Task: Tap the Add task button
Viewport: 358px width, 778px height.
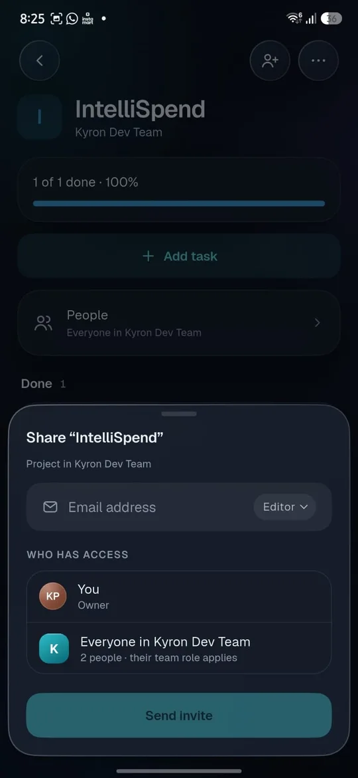Action: (x=179, y=256)
